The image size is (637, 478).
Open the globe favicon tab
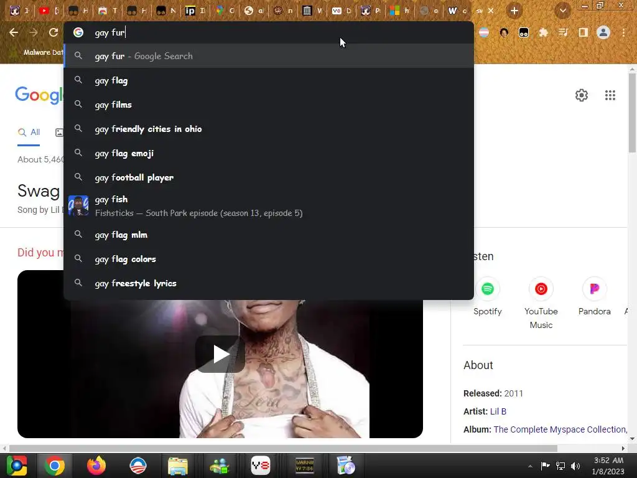point(253,11)
